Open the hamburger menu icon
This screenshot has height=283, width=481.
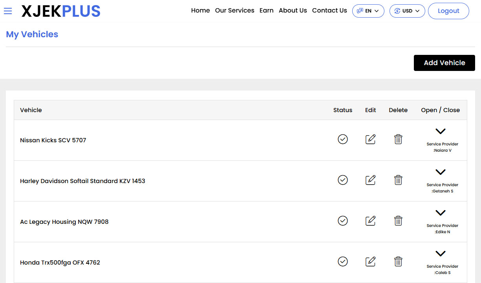(x=8, y=11)
